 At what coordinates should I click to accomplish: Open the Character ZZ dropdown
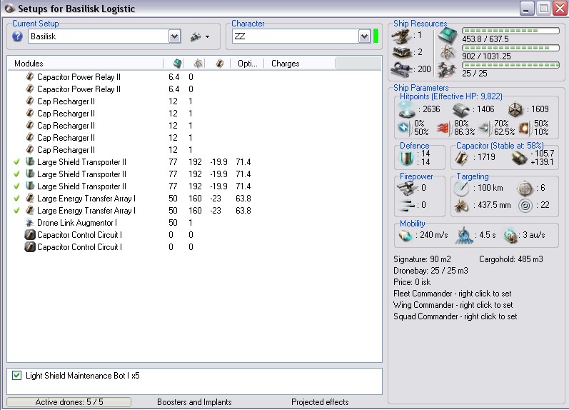pyautogui.click(x=364, y=36)
